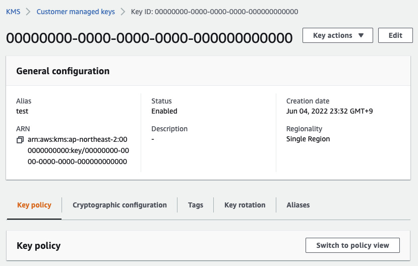Click the General configuration heading

click(x=63, y=71)
